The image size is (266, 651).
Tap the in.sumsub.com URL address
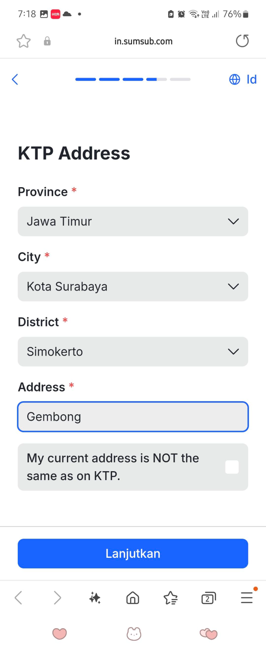143,41
